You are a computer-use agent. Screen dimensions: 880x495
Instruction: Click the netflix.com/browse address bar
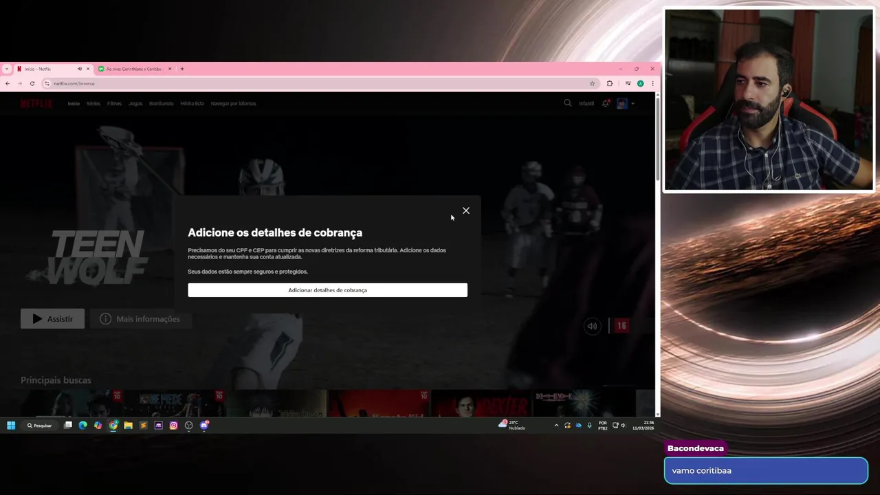(320, 83)
